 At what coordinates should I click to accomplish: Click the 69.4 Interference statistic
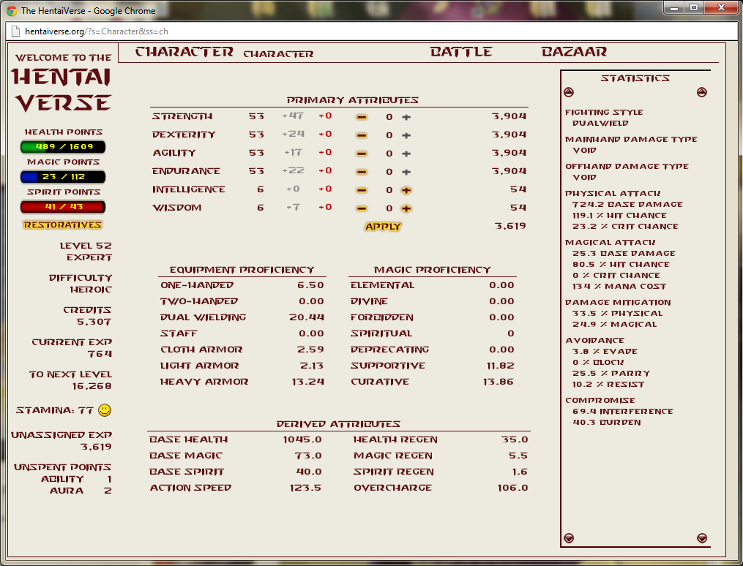623,411
